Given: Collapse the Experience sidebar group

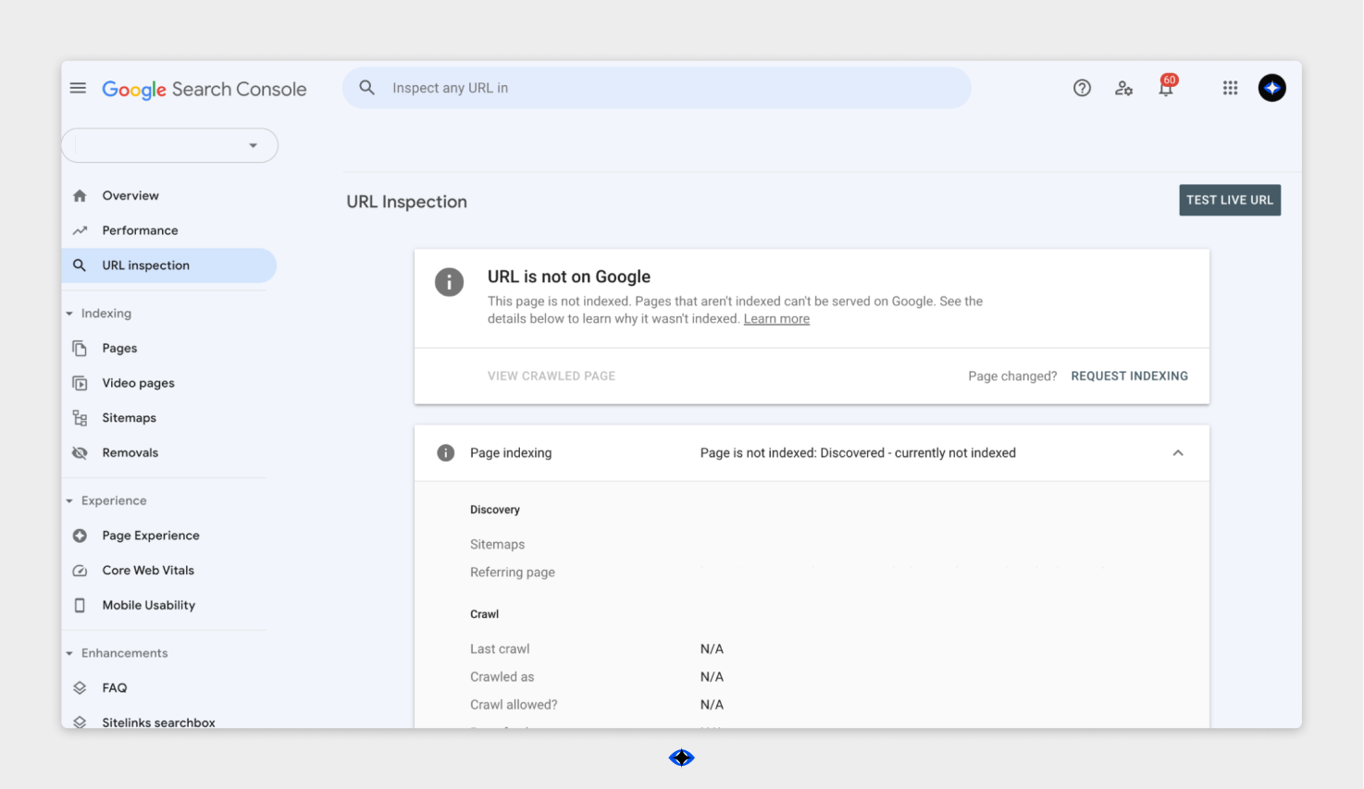Looking at the screenshot, I should click(69, 501).
